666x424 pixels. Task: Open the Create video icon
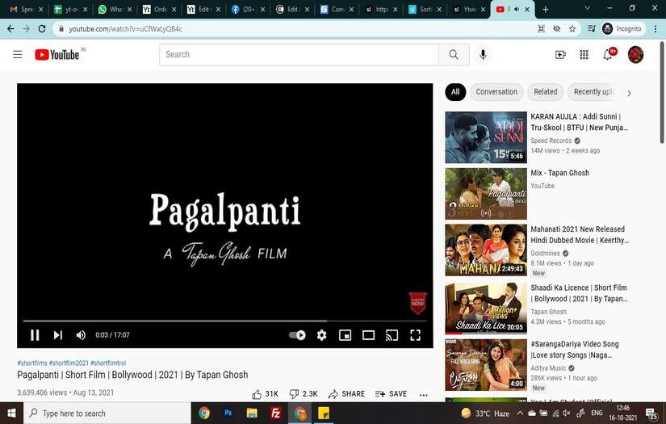click(560, 54)
